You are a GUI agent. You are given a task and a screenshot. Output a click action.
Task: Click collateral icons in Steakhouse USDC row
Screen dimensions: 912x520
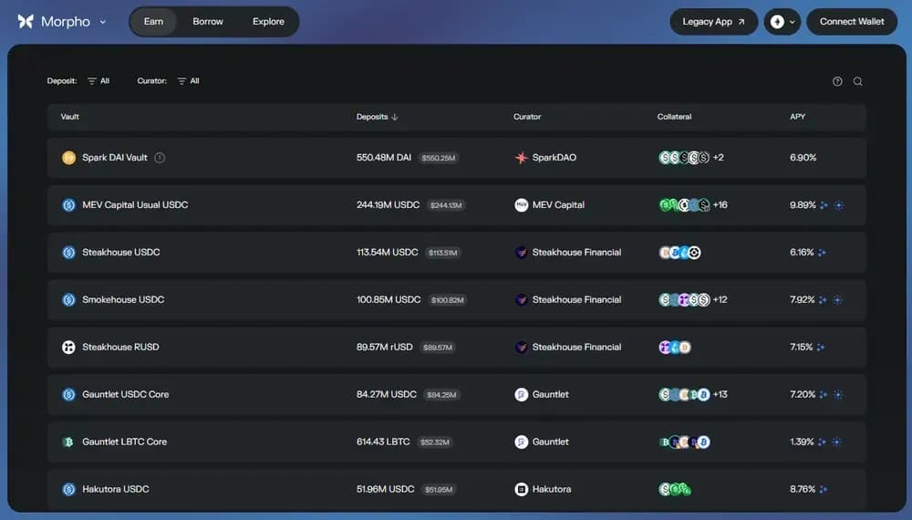pyautogui.click(x=679, y=253)
